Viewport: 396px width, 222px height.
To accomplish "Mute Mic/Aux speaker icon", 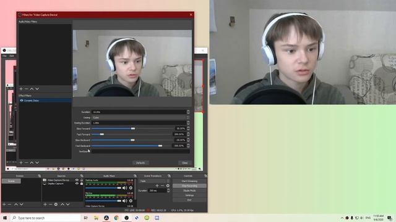I will click(x=125, y=200).
